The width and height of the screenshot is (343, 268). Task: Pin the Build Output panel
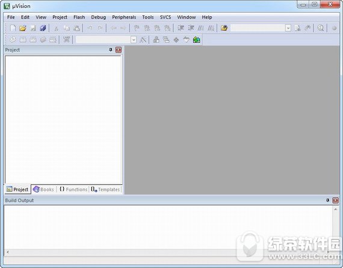[x=327, y=201]
